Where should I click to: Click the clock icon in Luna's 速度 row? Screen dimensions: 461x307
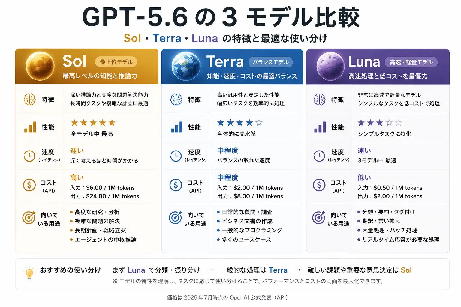(x=319, y=156)
